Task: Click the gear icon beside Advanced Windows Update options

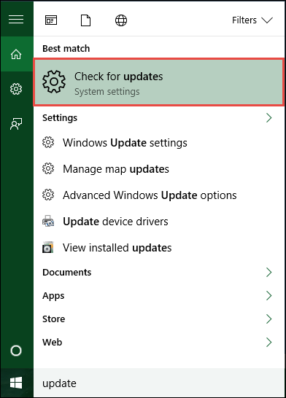Action: tap(48, 195)
